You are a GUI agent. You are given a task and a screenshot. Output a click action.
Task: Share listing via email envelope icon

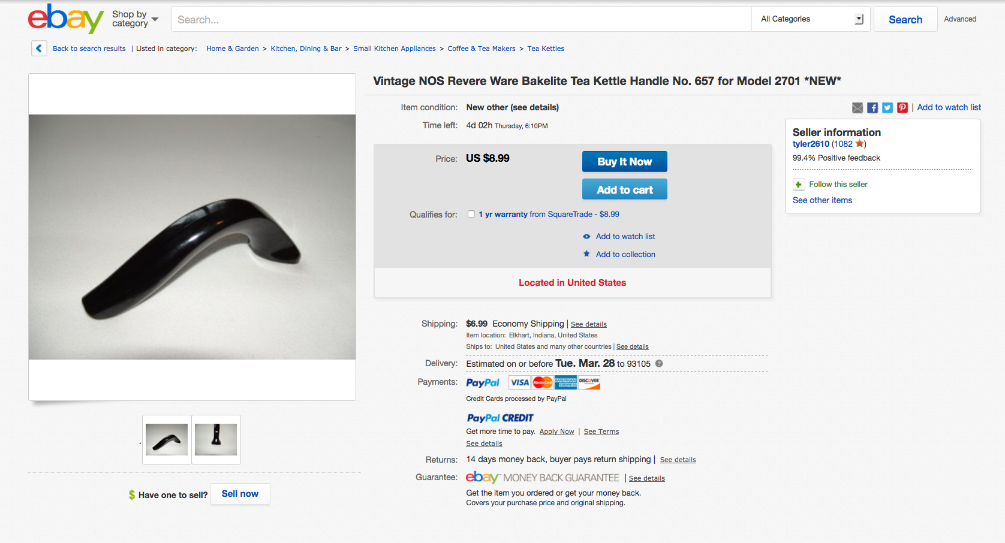tap(857, 108)
